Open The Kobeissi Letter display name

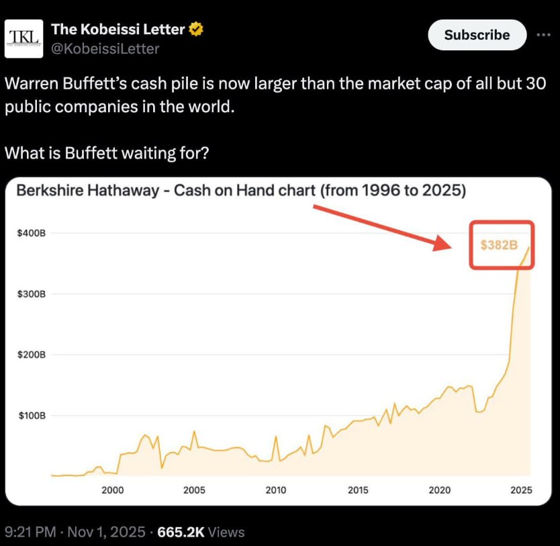click(x=118, y=29)
